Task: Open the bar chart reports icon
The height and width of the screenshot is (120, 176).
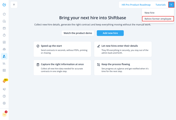Action: click(4, 63)
